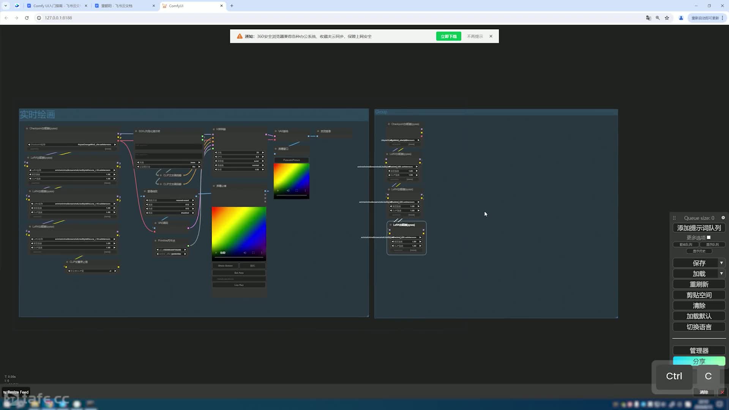Click the red X next to bottom 清除

(x=722, y=392)
